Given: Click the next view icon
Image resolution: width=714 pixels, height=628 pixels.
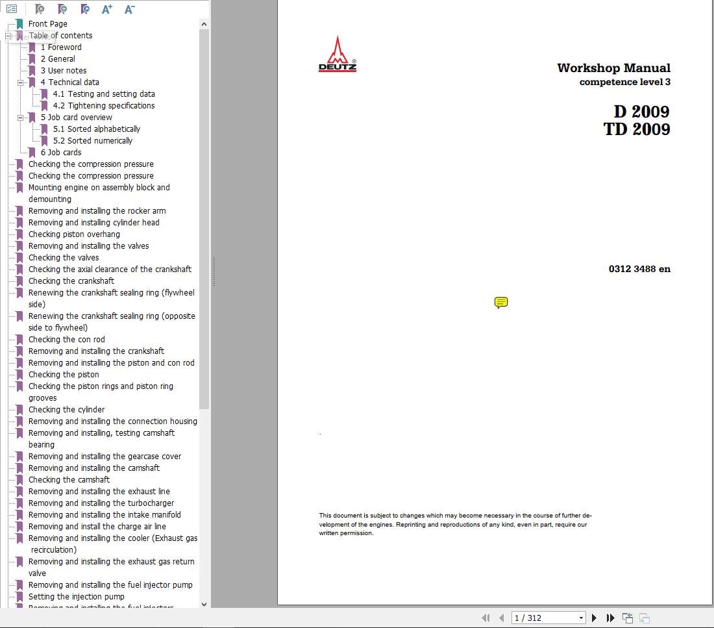Looking at the screenshot, I should 645,618.
